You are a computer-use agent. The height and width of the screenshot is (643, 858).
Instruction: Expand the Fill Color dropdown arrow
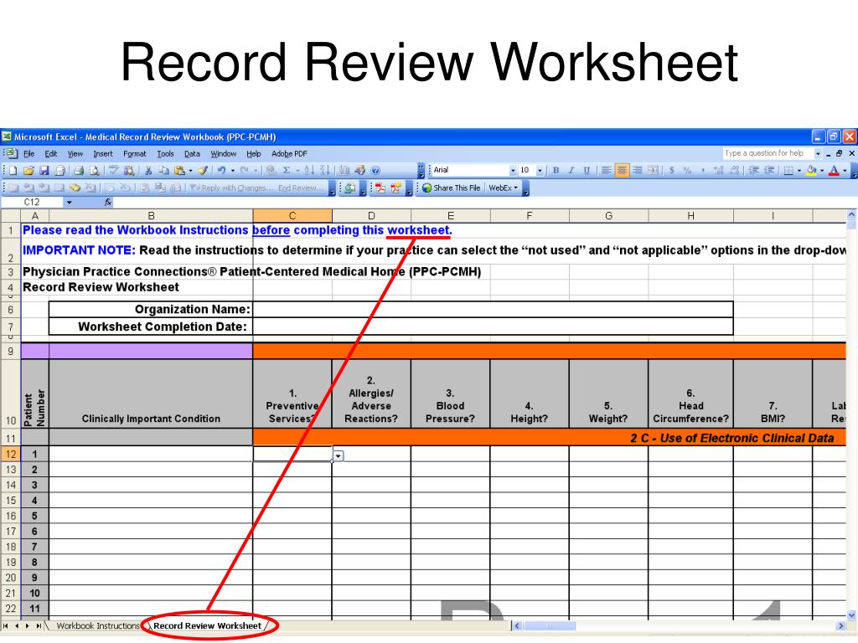tap(822, 171)
